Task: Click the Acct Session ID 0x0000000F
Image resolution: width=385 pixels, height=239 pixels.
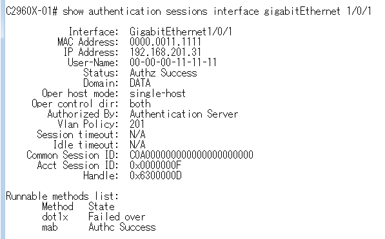Action: 155,165
